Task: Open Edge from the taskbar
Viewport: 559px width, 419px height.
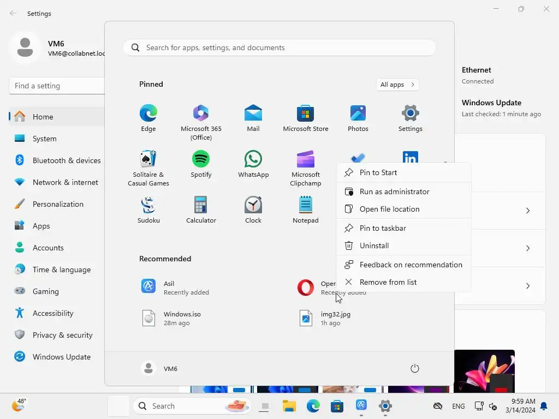Action: pos(313,406)
